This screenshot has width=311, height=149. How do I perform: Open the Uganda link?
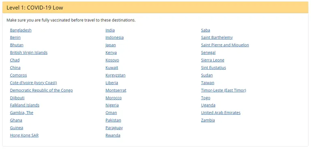(208, 105)
